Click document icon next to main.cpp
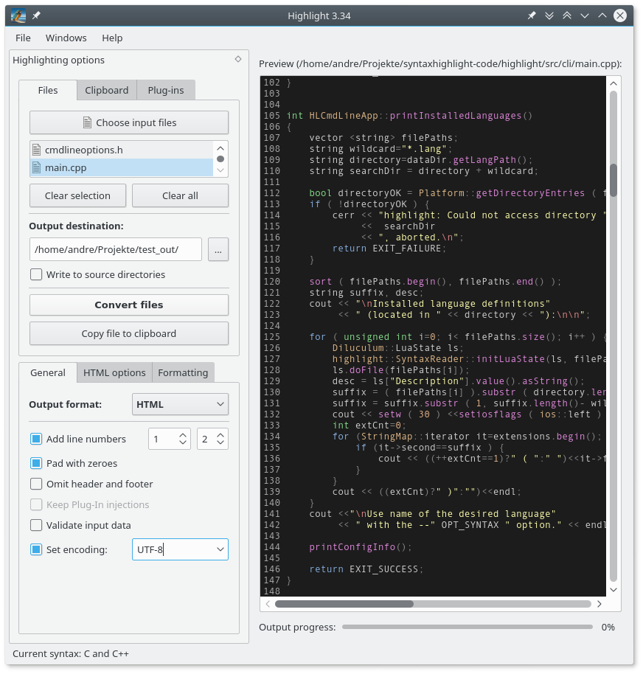Image resolution: width=643 pixels, height=674 pixels. click(37, 167)
